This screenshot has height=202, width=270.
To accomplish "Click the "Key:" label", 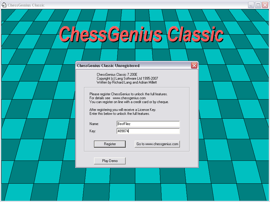I will click(x=93, y=131).
